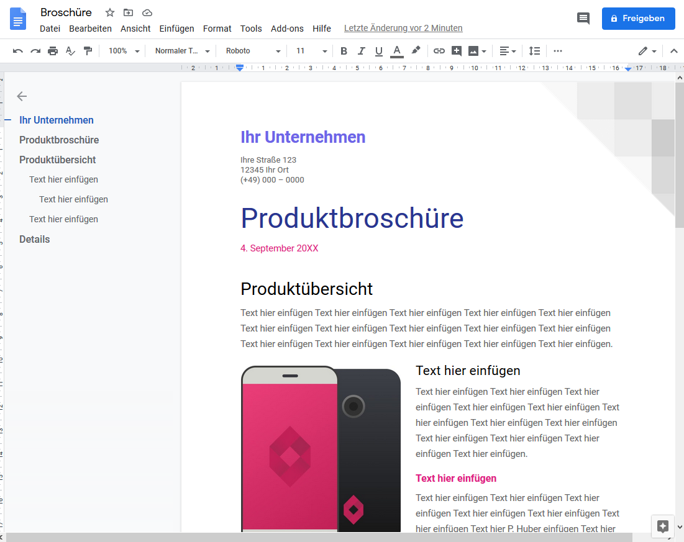Open Letzte Änderung vor 2 Minuten link
Image resolution: width=684 pixels, height=542 pixels.
click(x=403, y=28)
